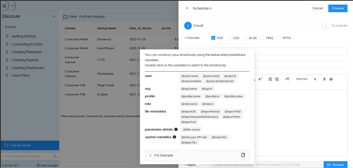Enable the CSV export format

pyautogui.click(x=229, y=38)
